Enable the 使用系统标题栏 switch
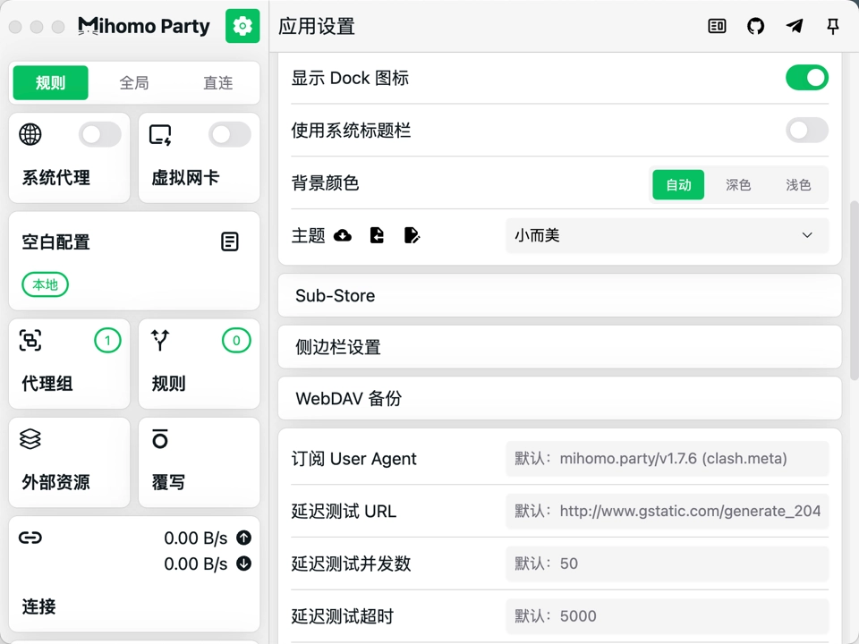Viewport: 859px width, 644px height. (x=807, y=131)
